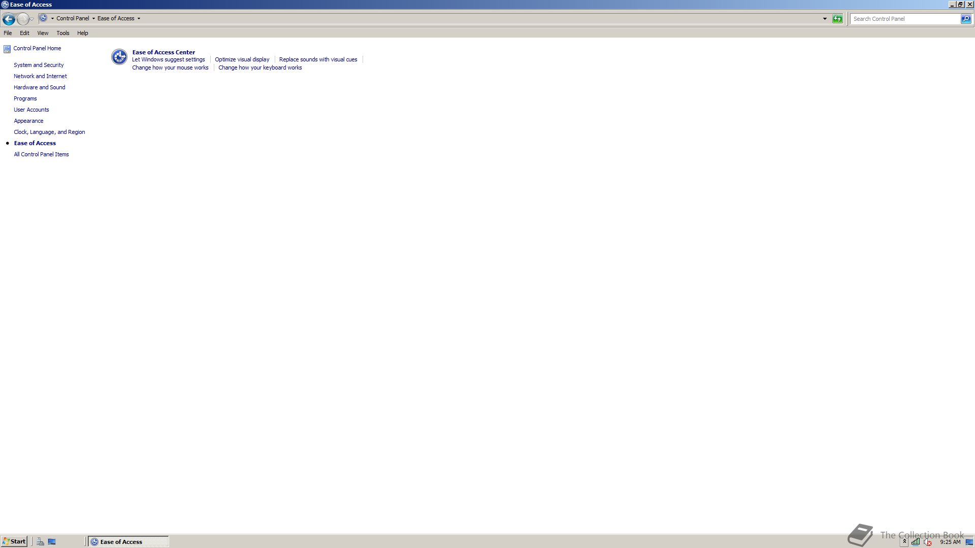Click the Forward navigation arrow

22,19
